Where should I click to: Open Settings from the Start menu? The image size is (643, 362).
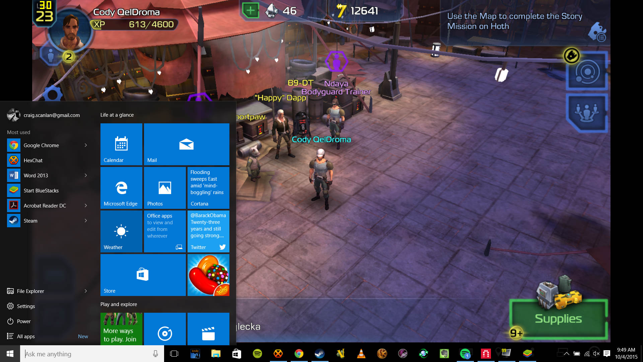click(26, 306)
